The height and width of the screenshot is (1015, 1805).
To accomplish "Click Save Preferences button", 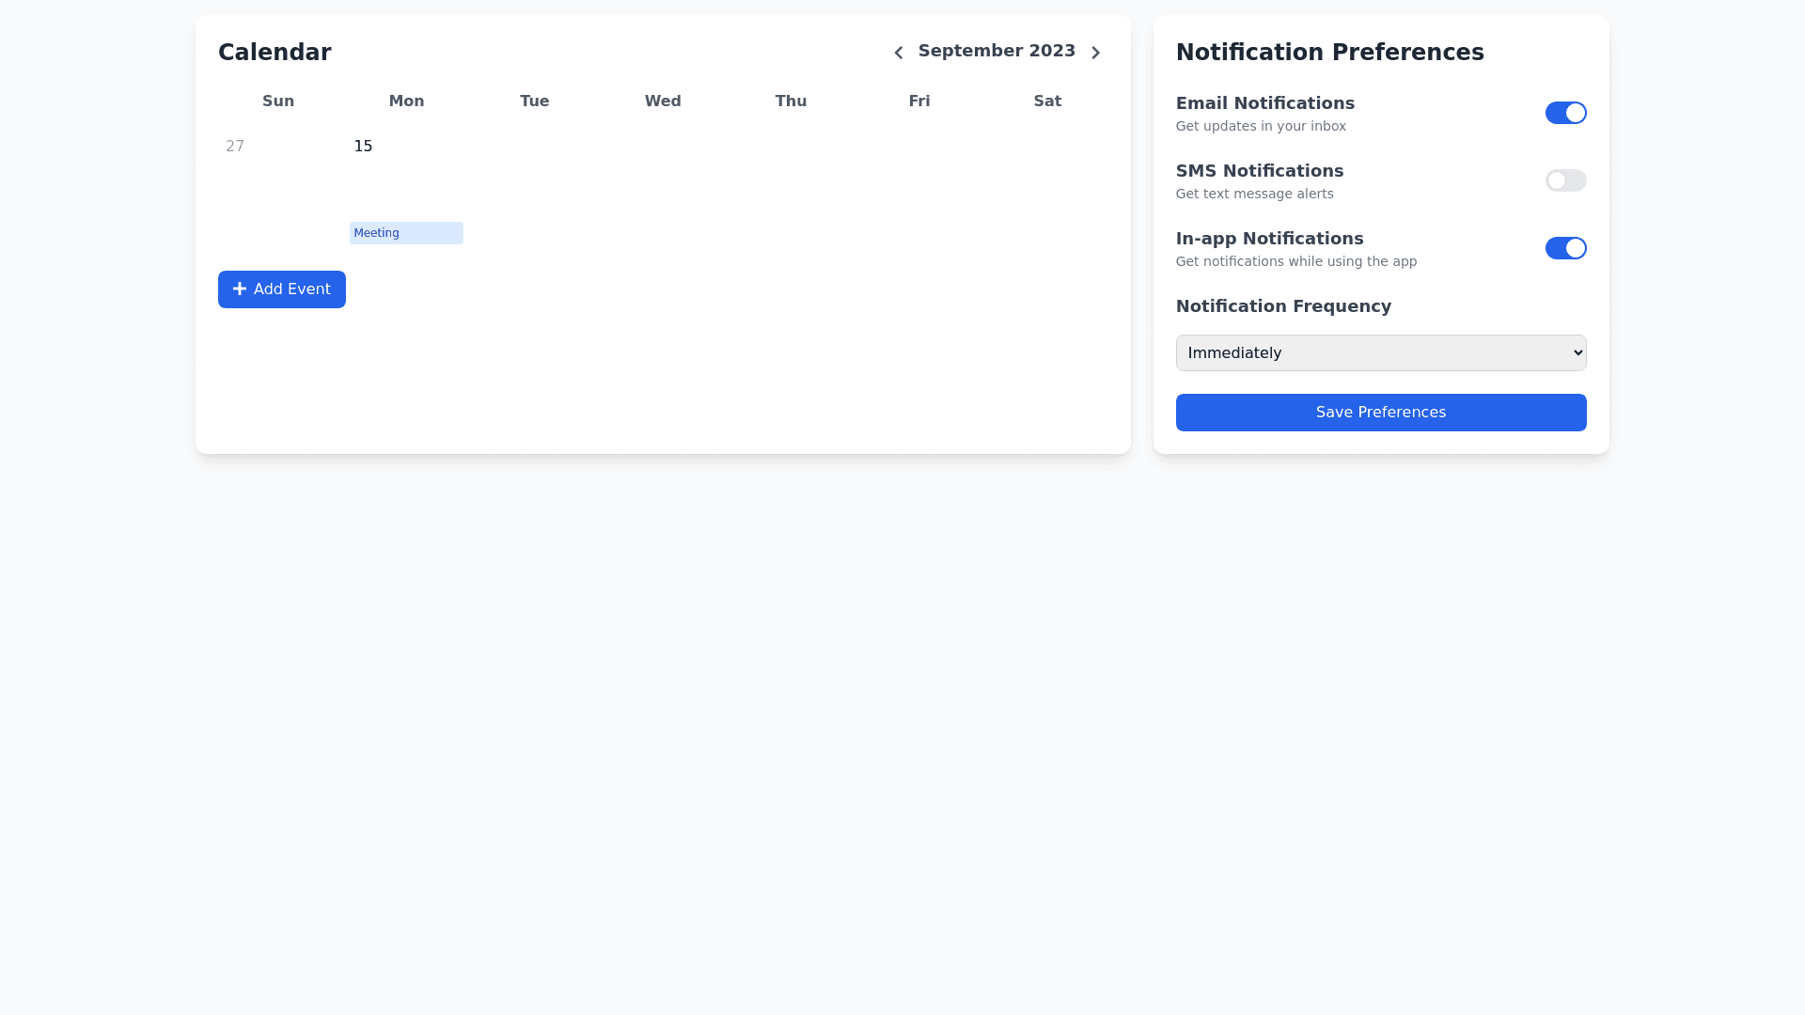I will 1380,413.
